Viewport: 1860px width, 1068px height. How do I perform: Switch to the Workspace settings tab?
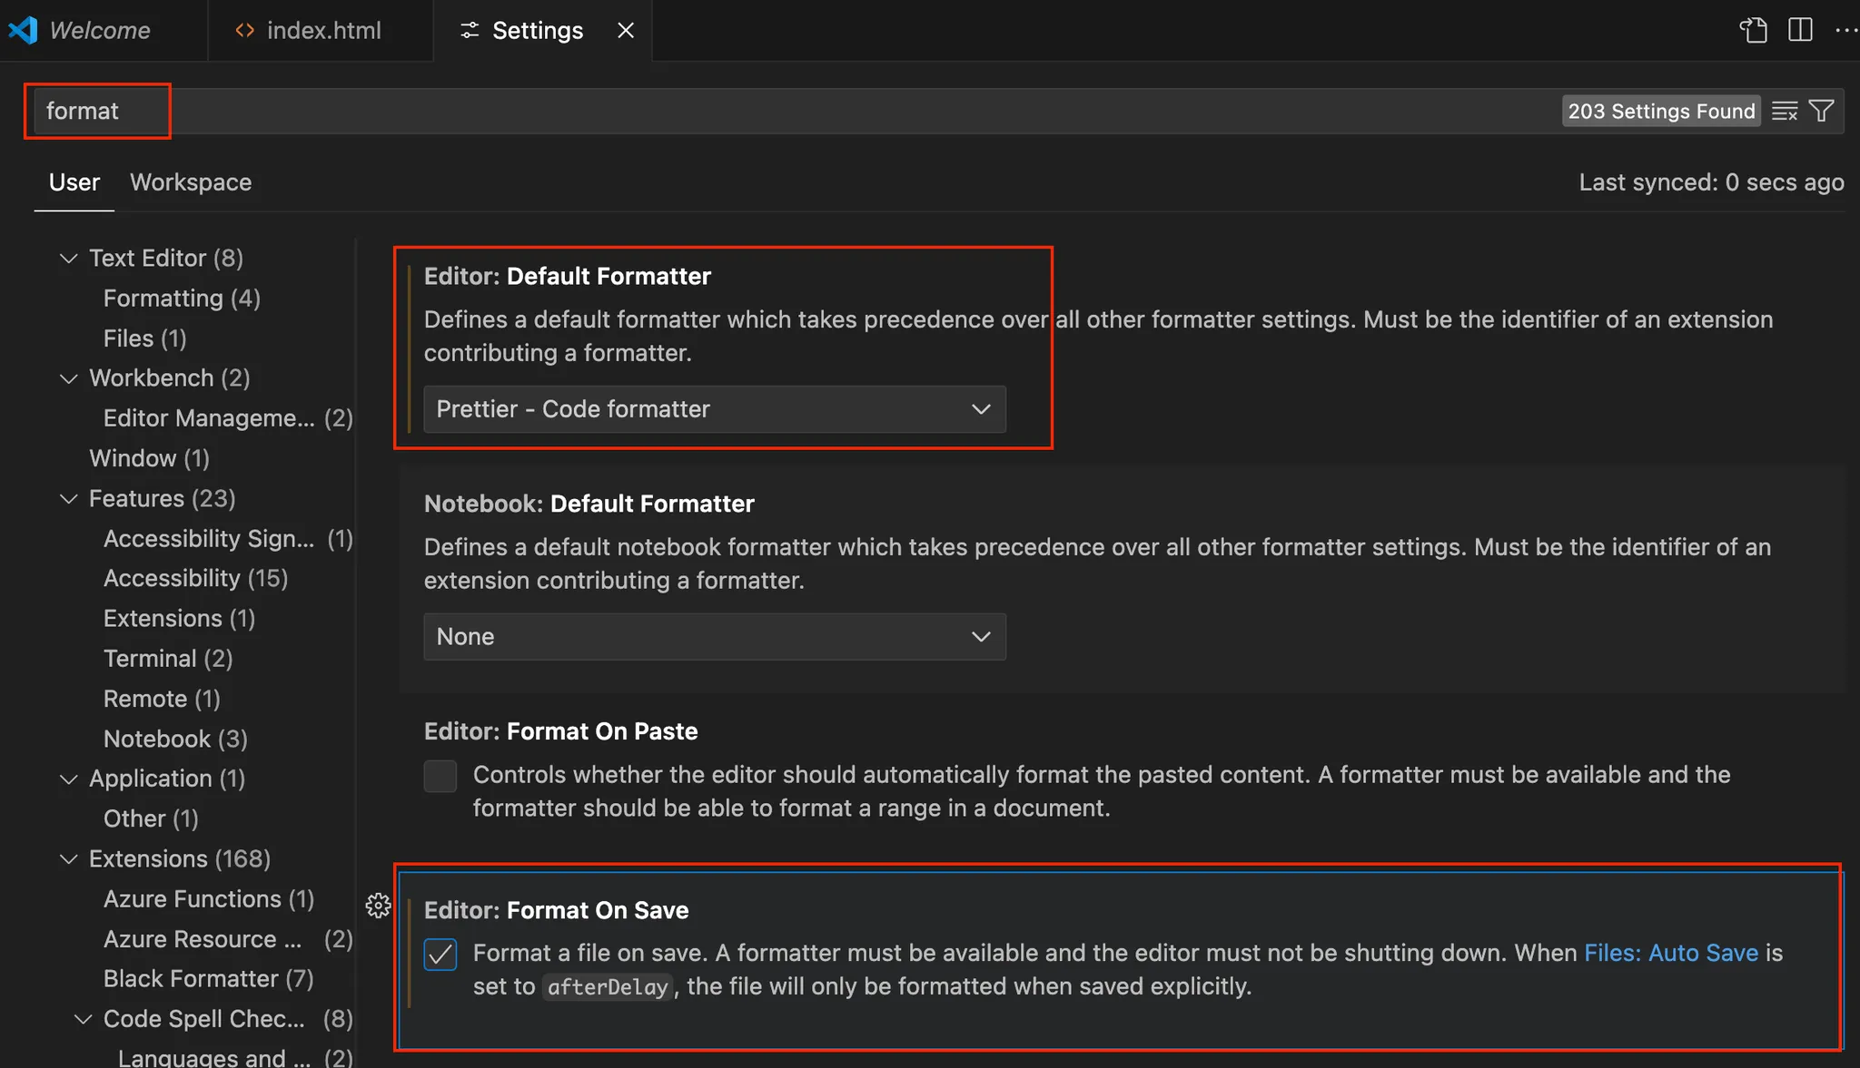click(191, 182)
